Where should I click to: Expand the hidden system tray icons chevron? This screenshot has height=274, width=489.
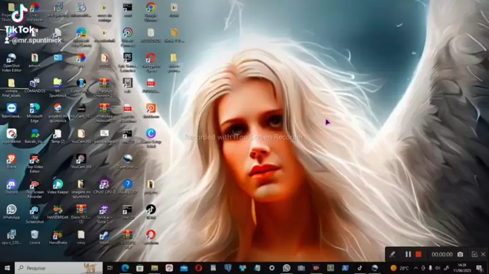point(416,268)
